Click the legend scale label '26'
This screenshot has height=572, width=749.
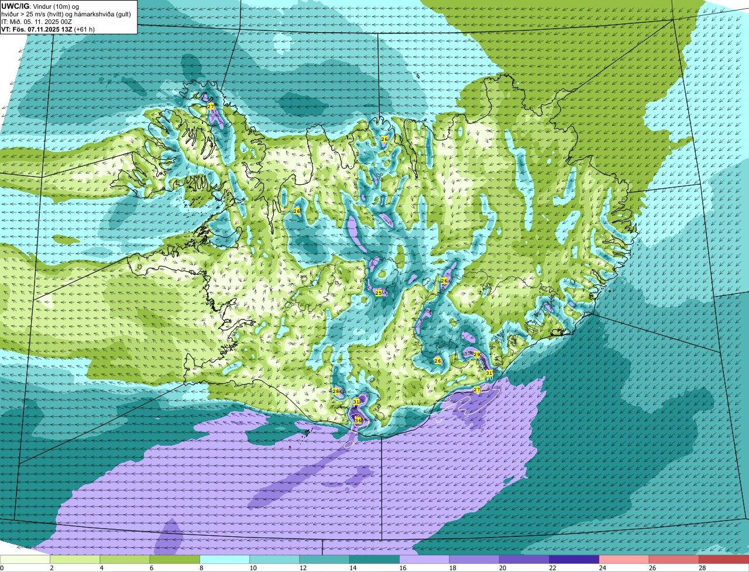pyautogui.click(x=652, y=568)
